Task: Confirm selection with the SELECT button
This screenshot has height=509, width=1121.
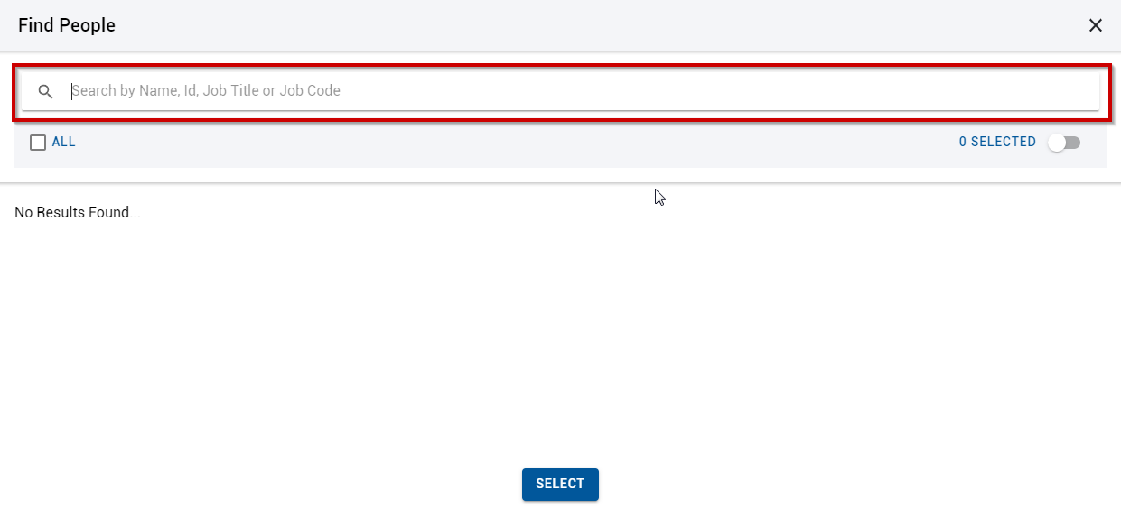Action: click(x=560, y=484)
